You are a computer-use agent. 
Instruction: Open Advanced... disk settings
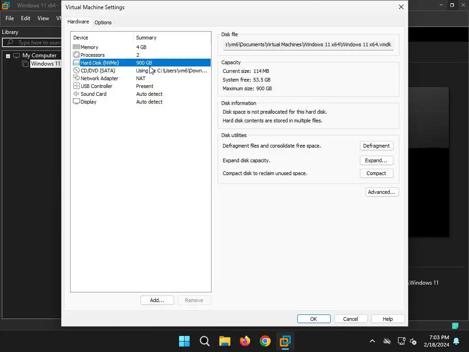(x=382, y=192)
